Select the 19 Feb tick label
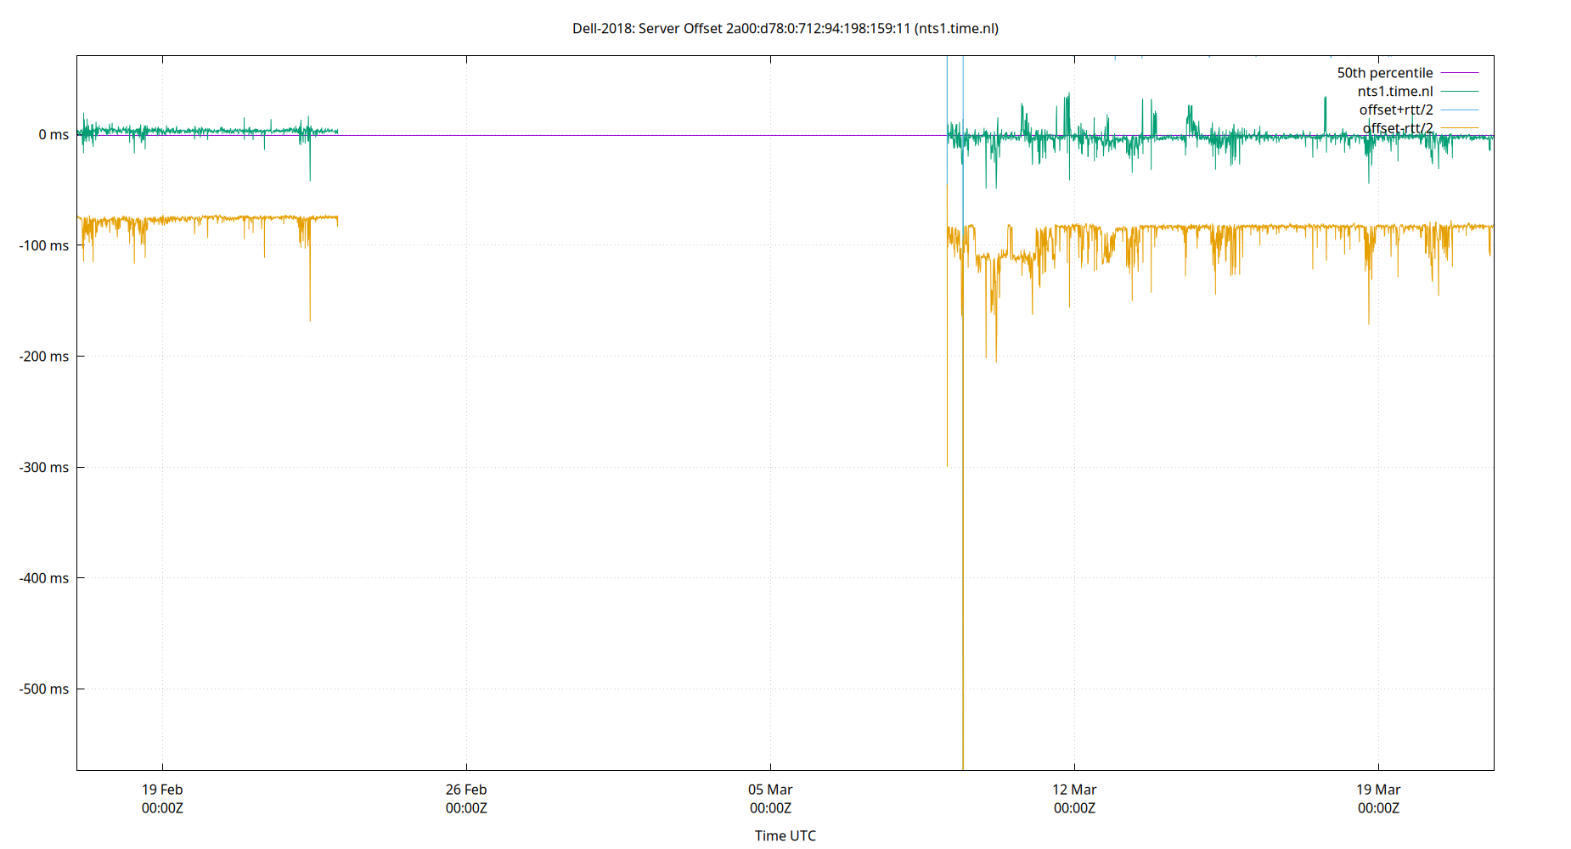Screen dimensions: 1571x849 click(x=161, y=789)
